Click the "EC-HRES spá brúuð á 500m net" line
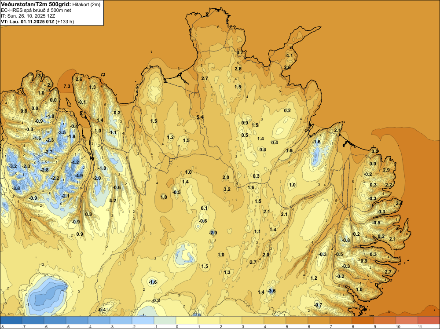440x329 pixels. [x=36, y=10]
